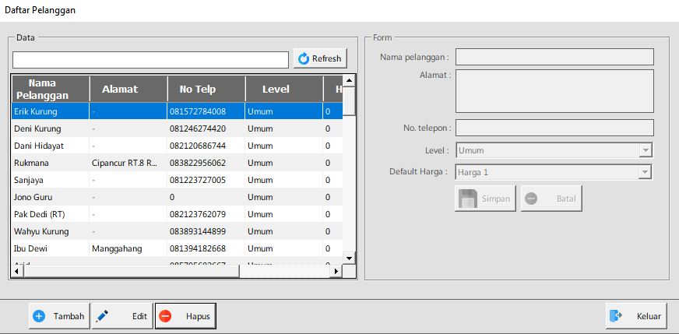The width and height of the screenshot is (679, 334).
Task: Click the No Telp column header
Action: tap(206, 89)
